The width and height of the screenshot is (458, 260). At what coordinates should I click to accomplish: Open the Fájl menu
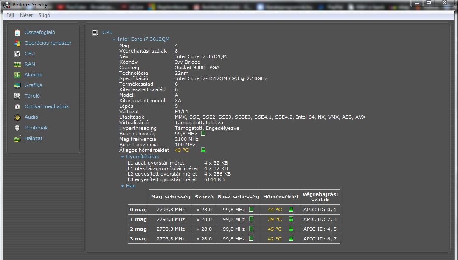[10, 15]
